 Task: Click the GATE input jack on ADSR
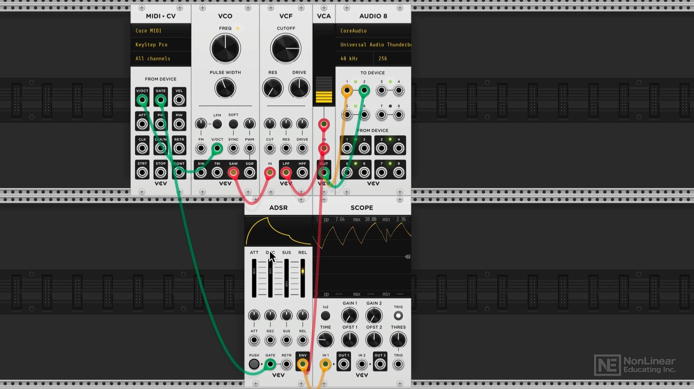tap(270, 364)
